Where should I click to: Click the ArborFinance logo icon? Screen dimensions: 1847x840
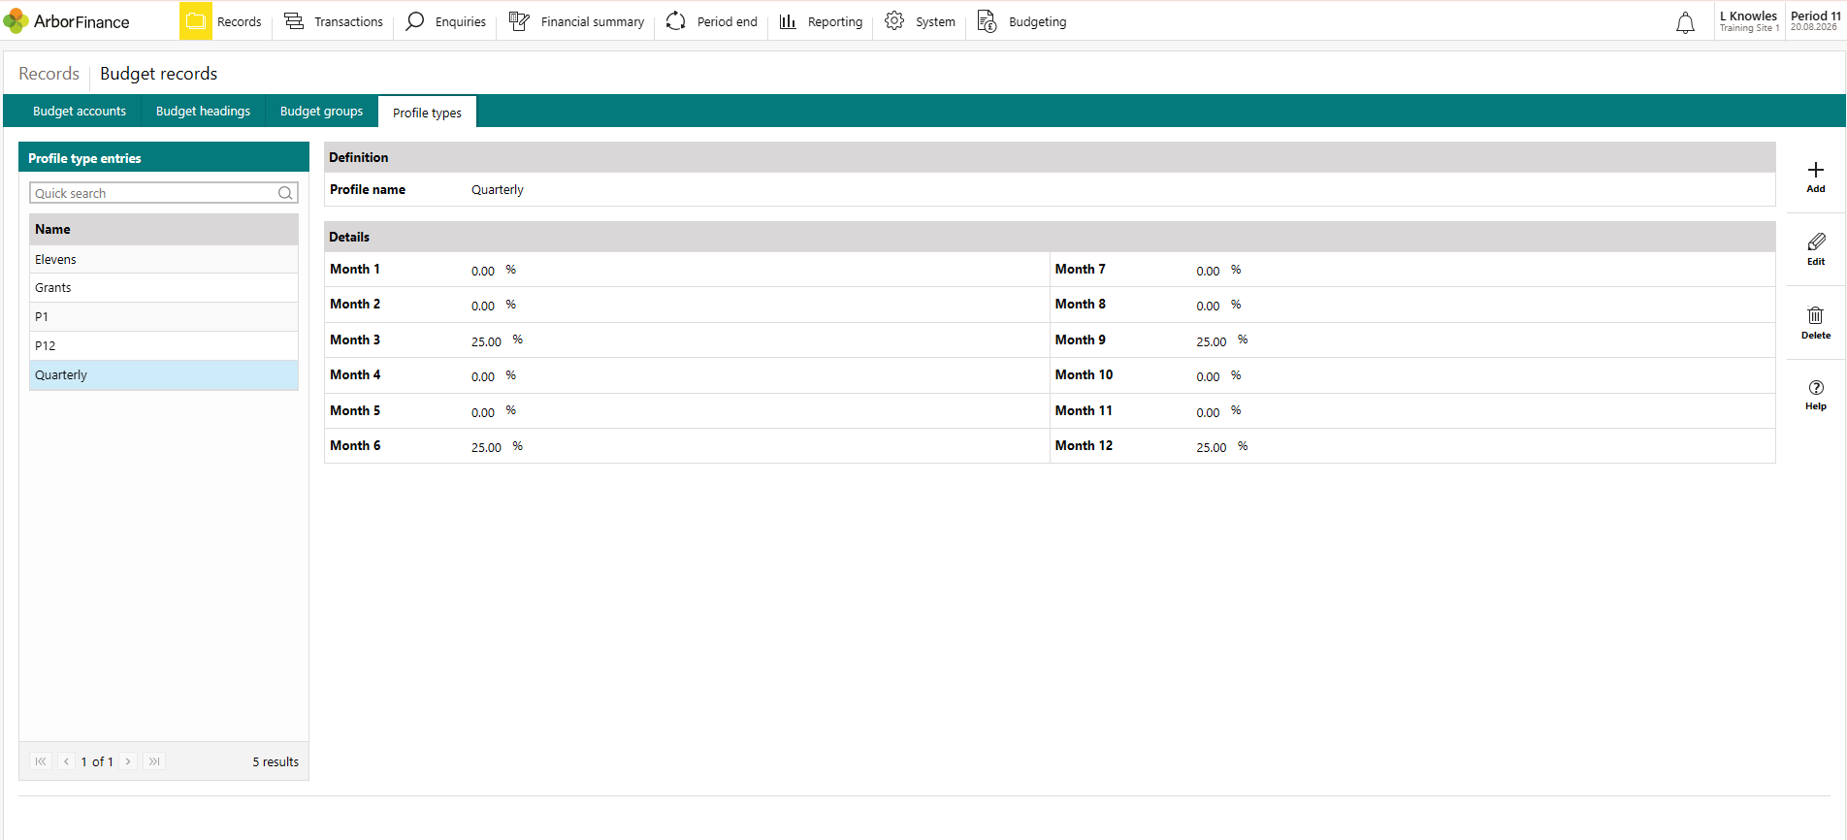pyautogui.click(x=16, y=21)
